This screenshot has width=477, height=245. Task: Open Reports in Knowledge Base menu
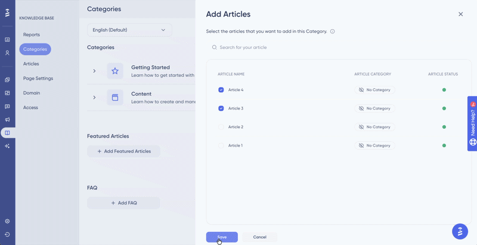tap(32, 35)
